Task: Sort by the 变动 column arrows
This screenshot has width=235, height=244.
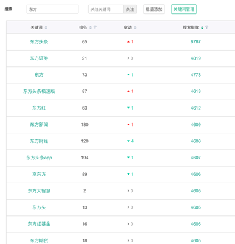Action: pos(135,27)
